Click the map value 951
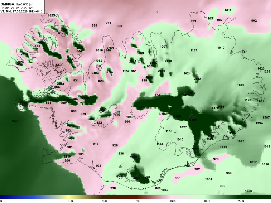Image resolution: width=271 pixels, height=203 pixels. 134,71
